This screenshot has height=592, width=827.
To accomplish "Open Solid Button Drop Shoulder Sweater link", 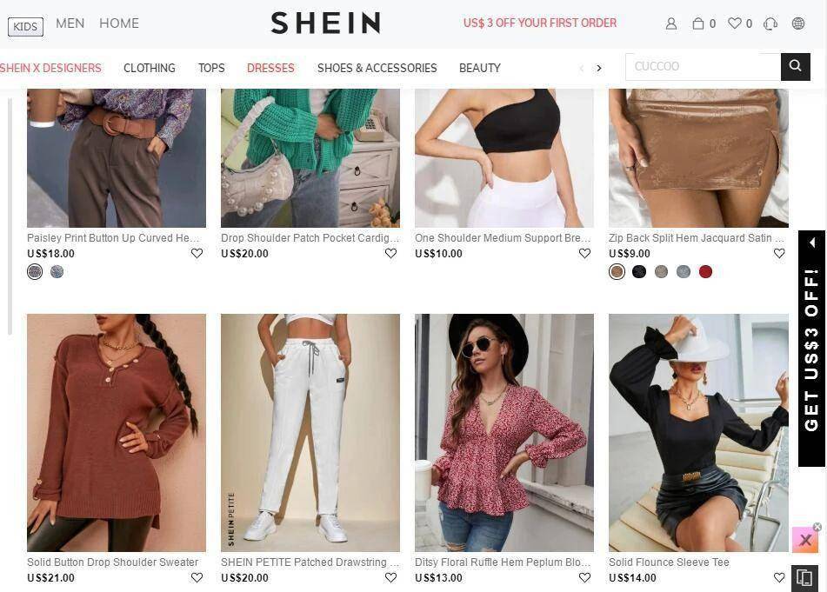I will tap(112, 562).
